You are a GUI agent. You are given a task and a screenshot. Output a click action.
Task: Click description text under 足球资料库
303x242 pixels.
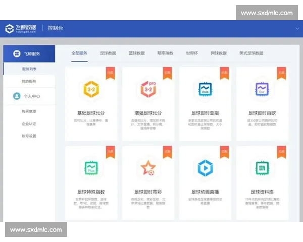tap(262, 203)
